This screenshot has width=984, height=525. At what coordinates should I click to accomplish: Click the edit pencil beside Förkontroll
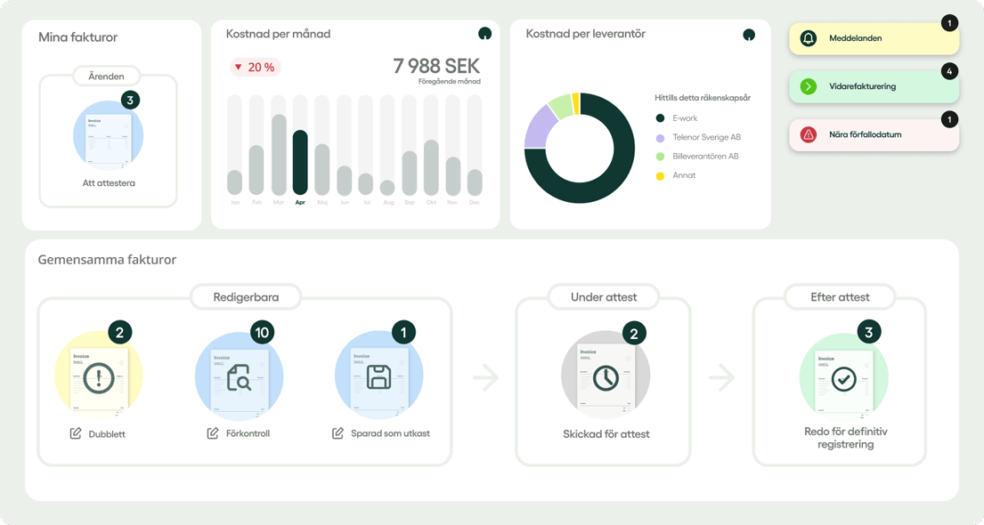pos(213,433)
